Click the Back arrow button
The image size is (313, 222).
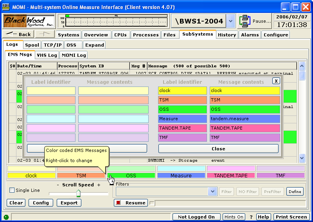[19, 34]
